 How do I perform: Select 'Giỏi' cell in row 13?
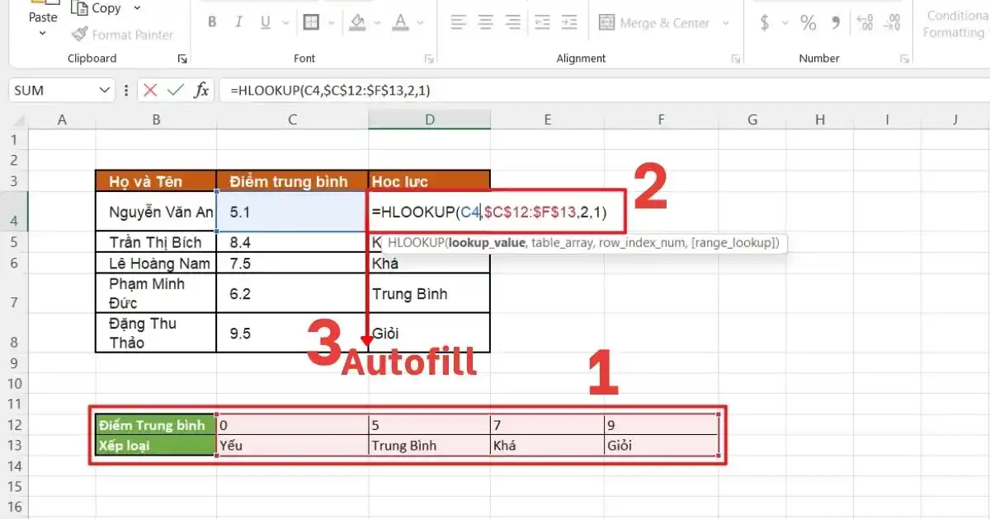pos(661,446)
